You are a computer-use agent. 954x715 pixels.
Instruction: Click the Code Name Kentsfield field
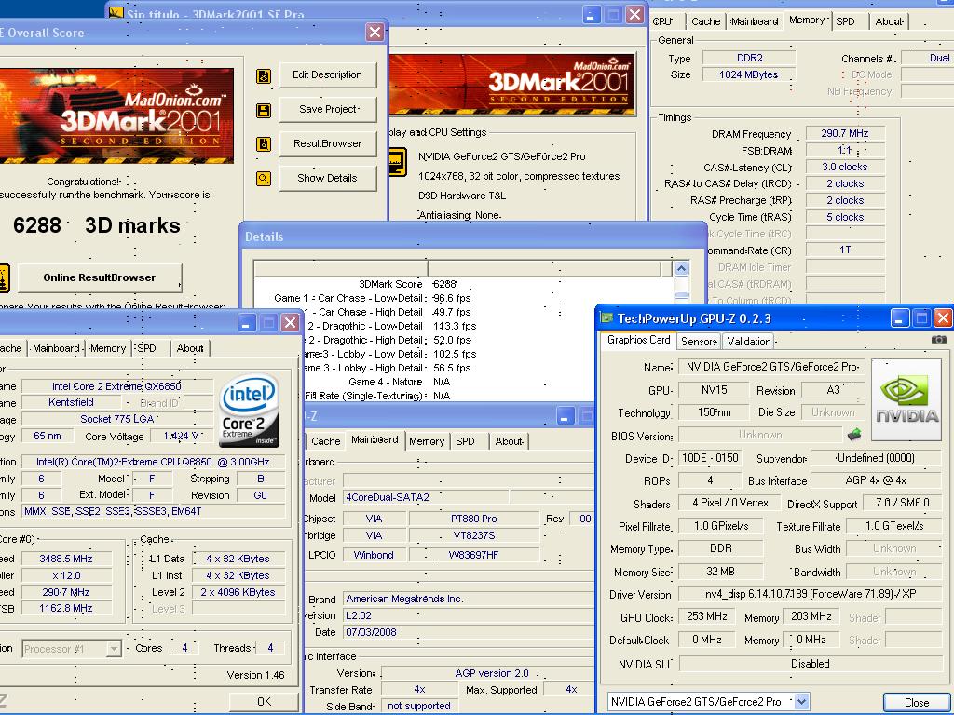pos(71,402)
